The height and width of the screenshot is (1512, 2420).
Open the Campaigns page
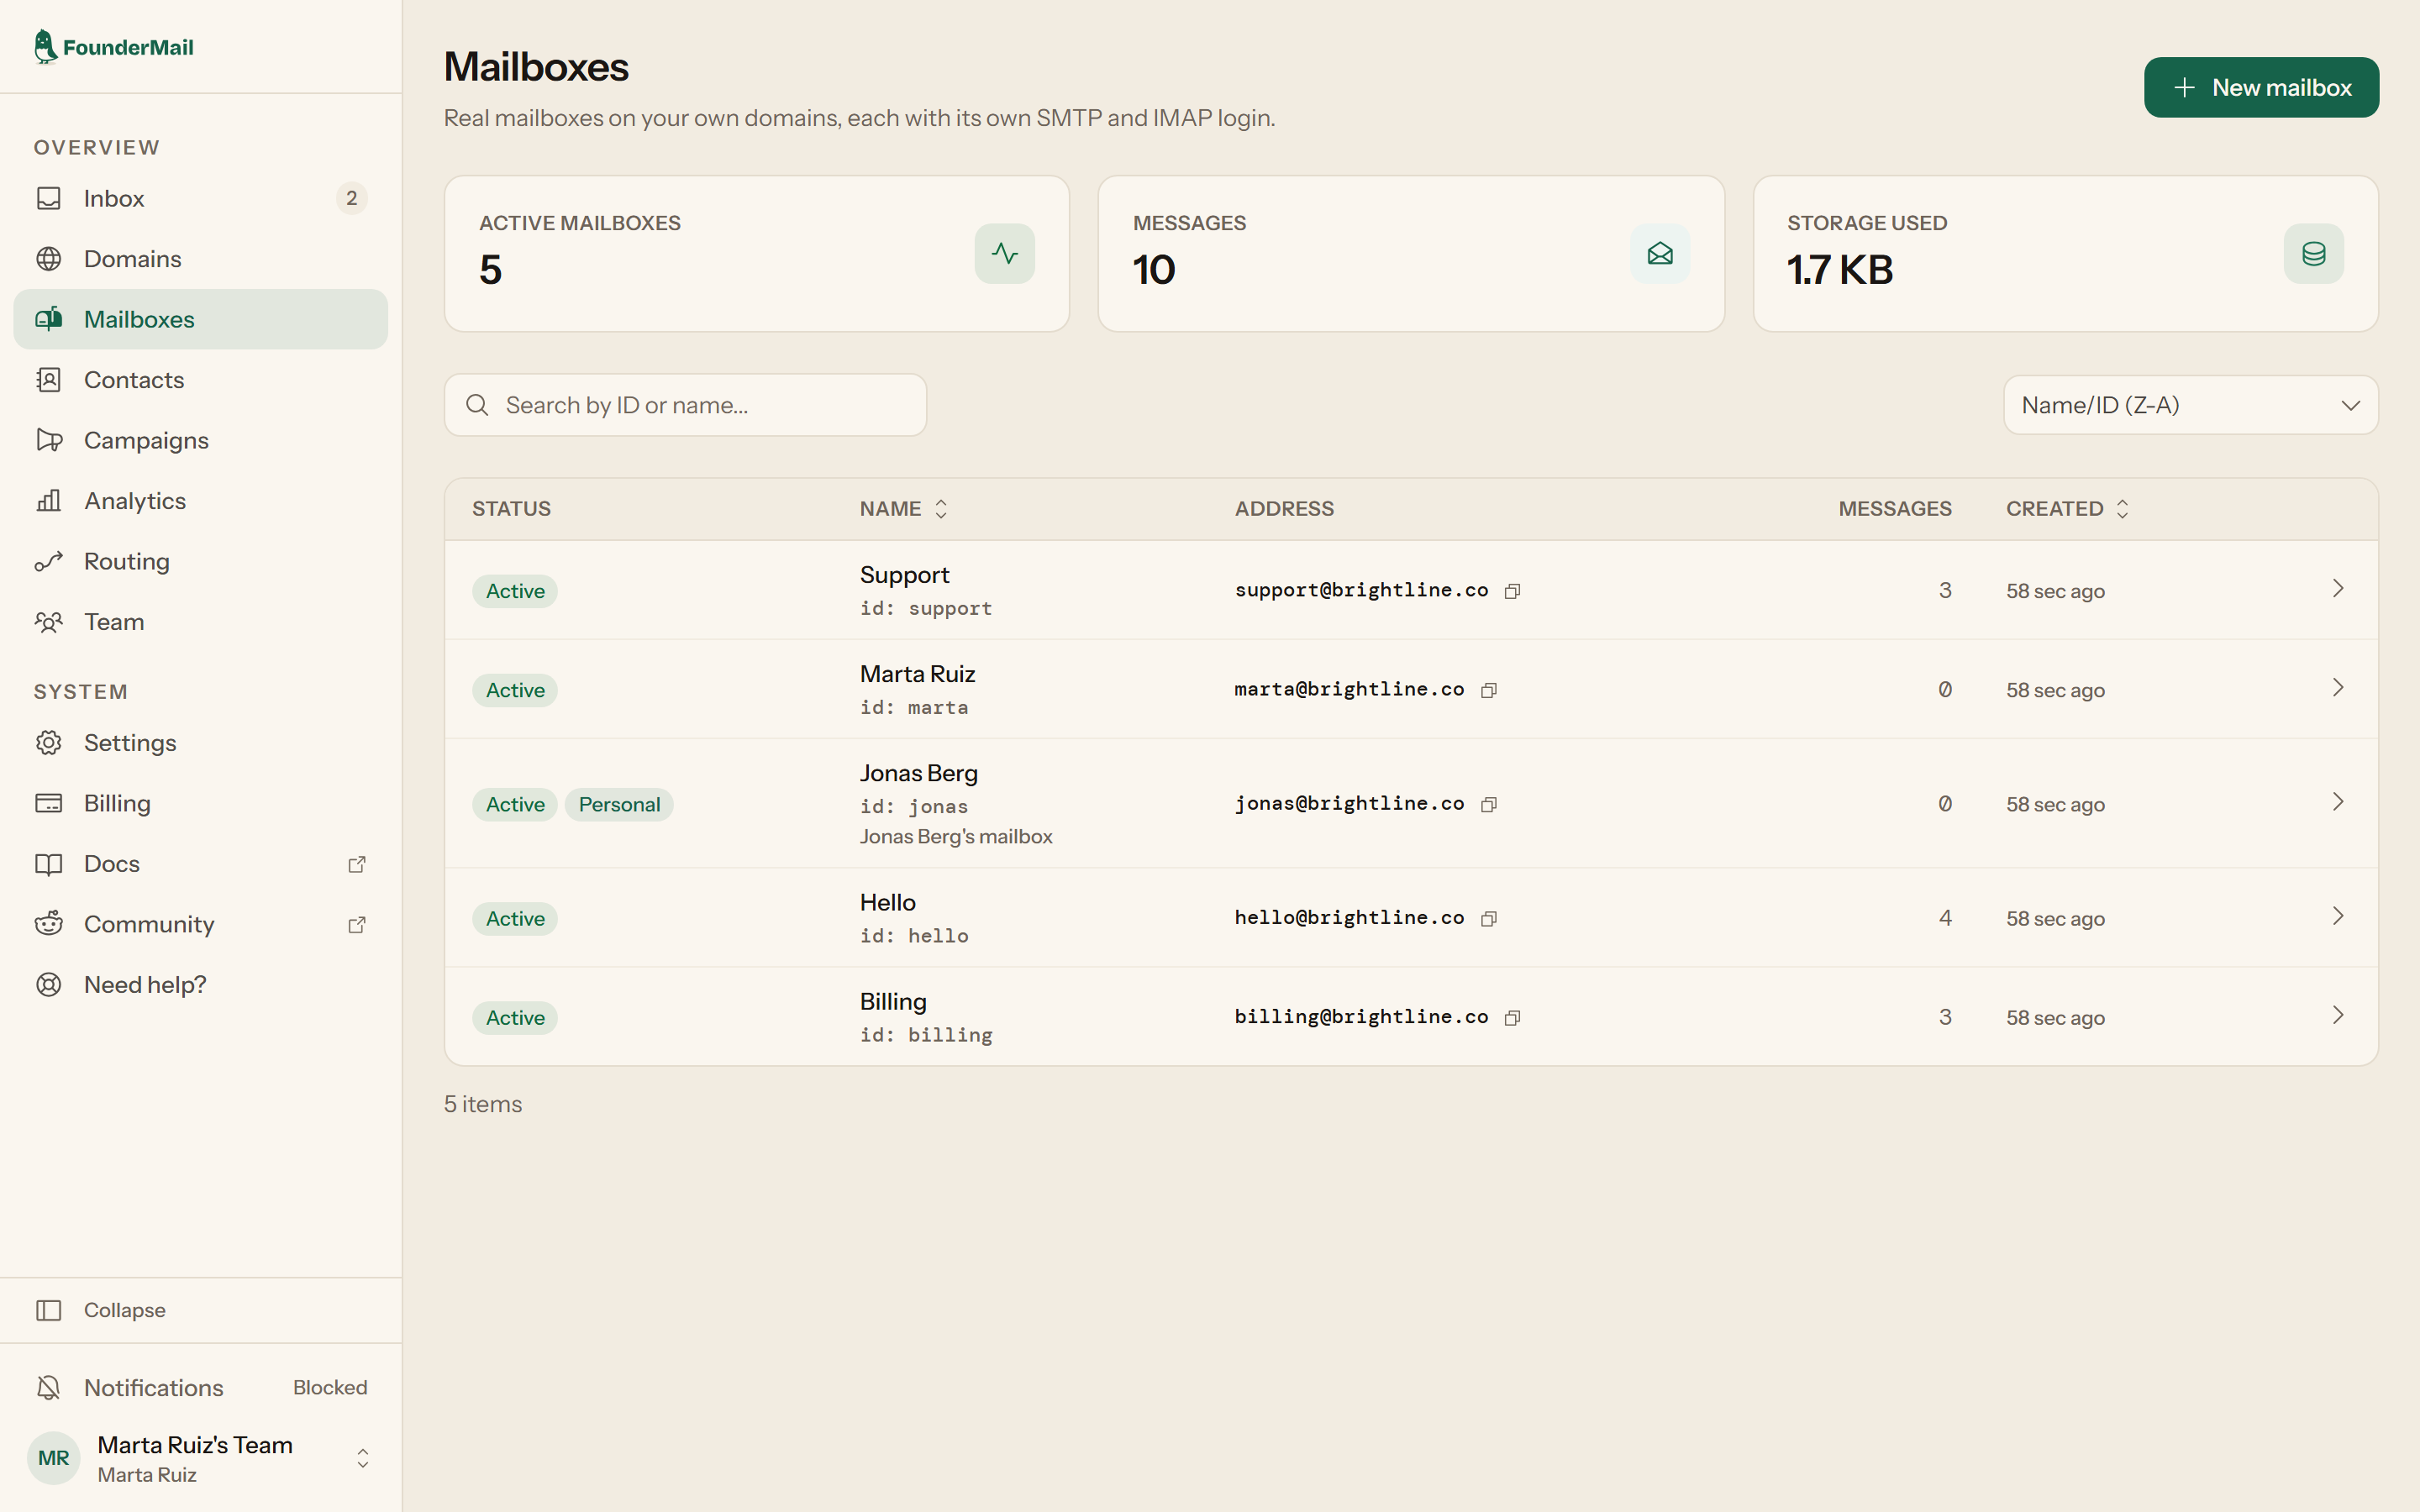point(200,440)
